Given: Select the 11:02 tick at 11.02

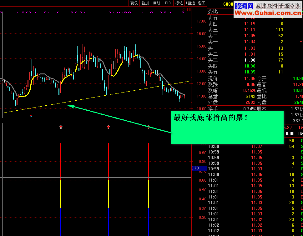Looking at the screenshot, I should tap(255, 225).
